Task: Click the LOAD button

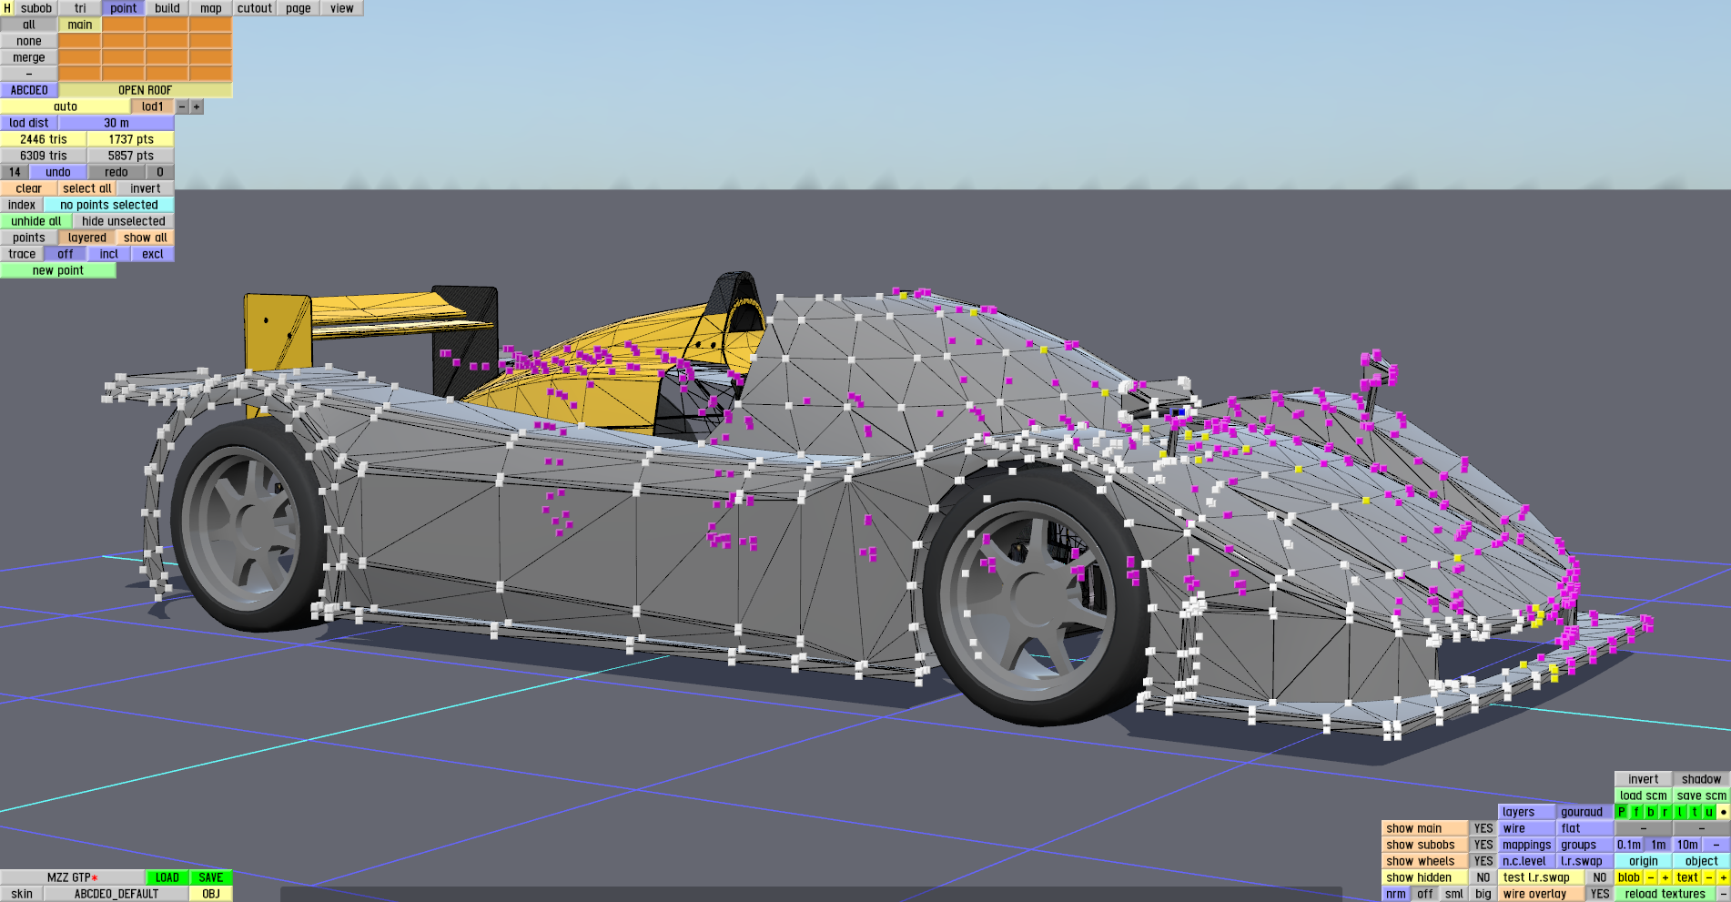Action: coord(167,877)
